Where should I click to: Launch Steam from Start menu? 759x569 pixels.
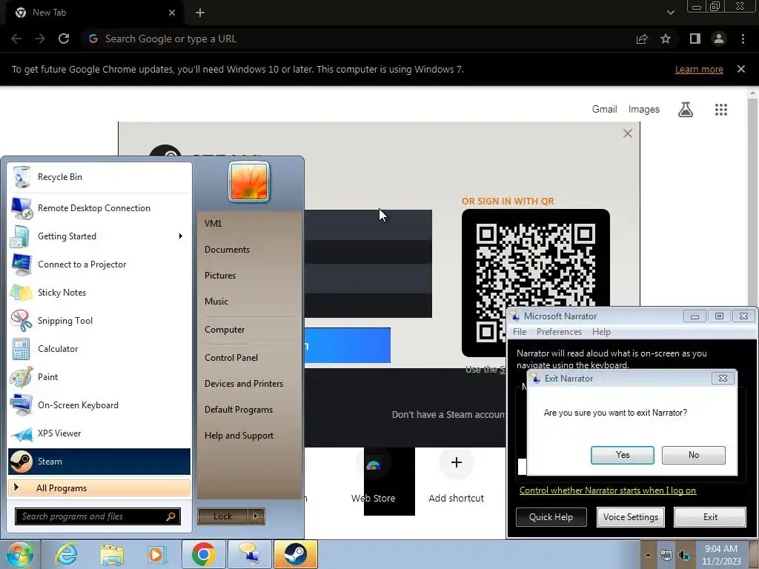[x=99, y=462]
